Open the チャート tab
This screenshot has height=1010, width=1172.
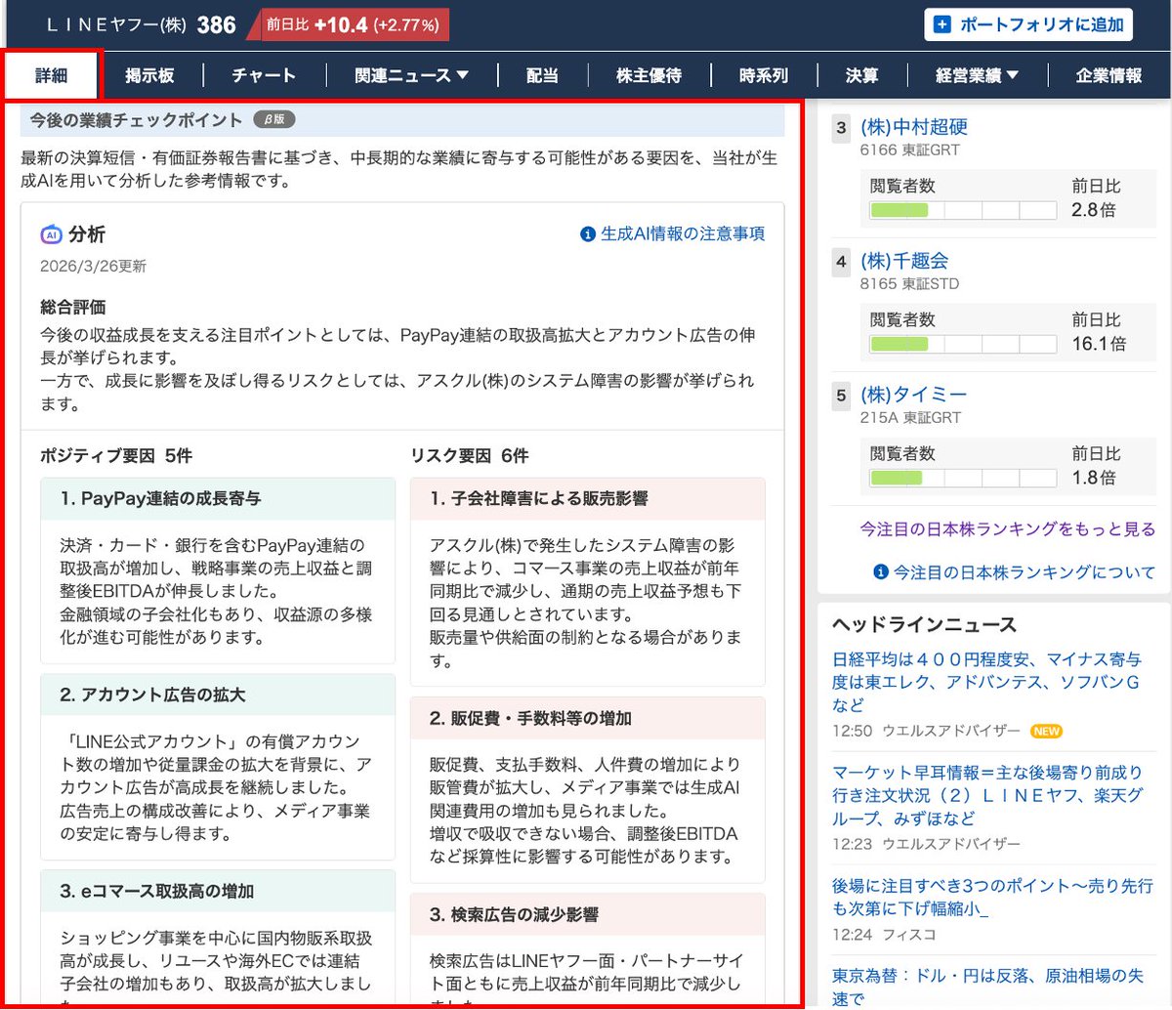click(x=262, y=74)
